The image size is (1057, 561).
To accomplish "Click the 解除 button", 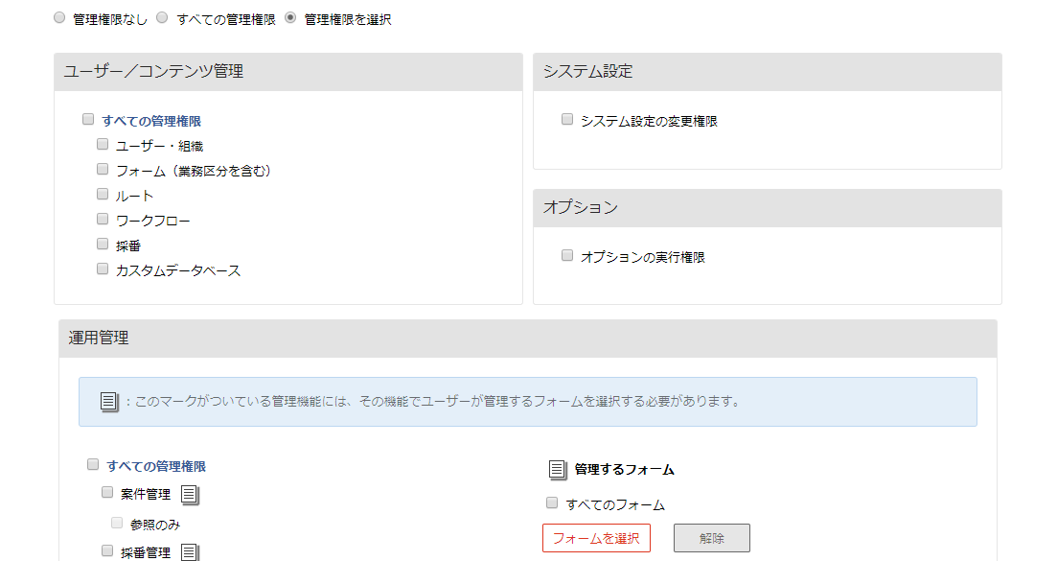I will [712, 538].
